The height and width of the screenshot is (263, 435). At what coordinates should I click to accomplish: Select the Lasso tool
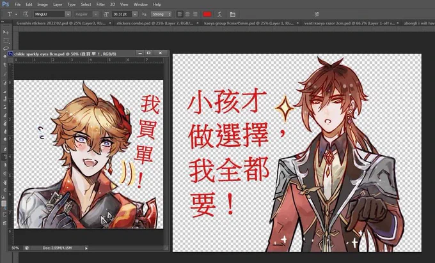6,49
